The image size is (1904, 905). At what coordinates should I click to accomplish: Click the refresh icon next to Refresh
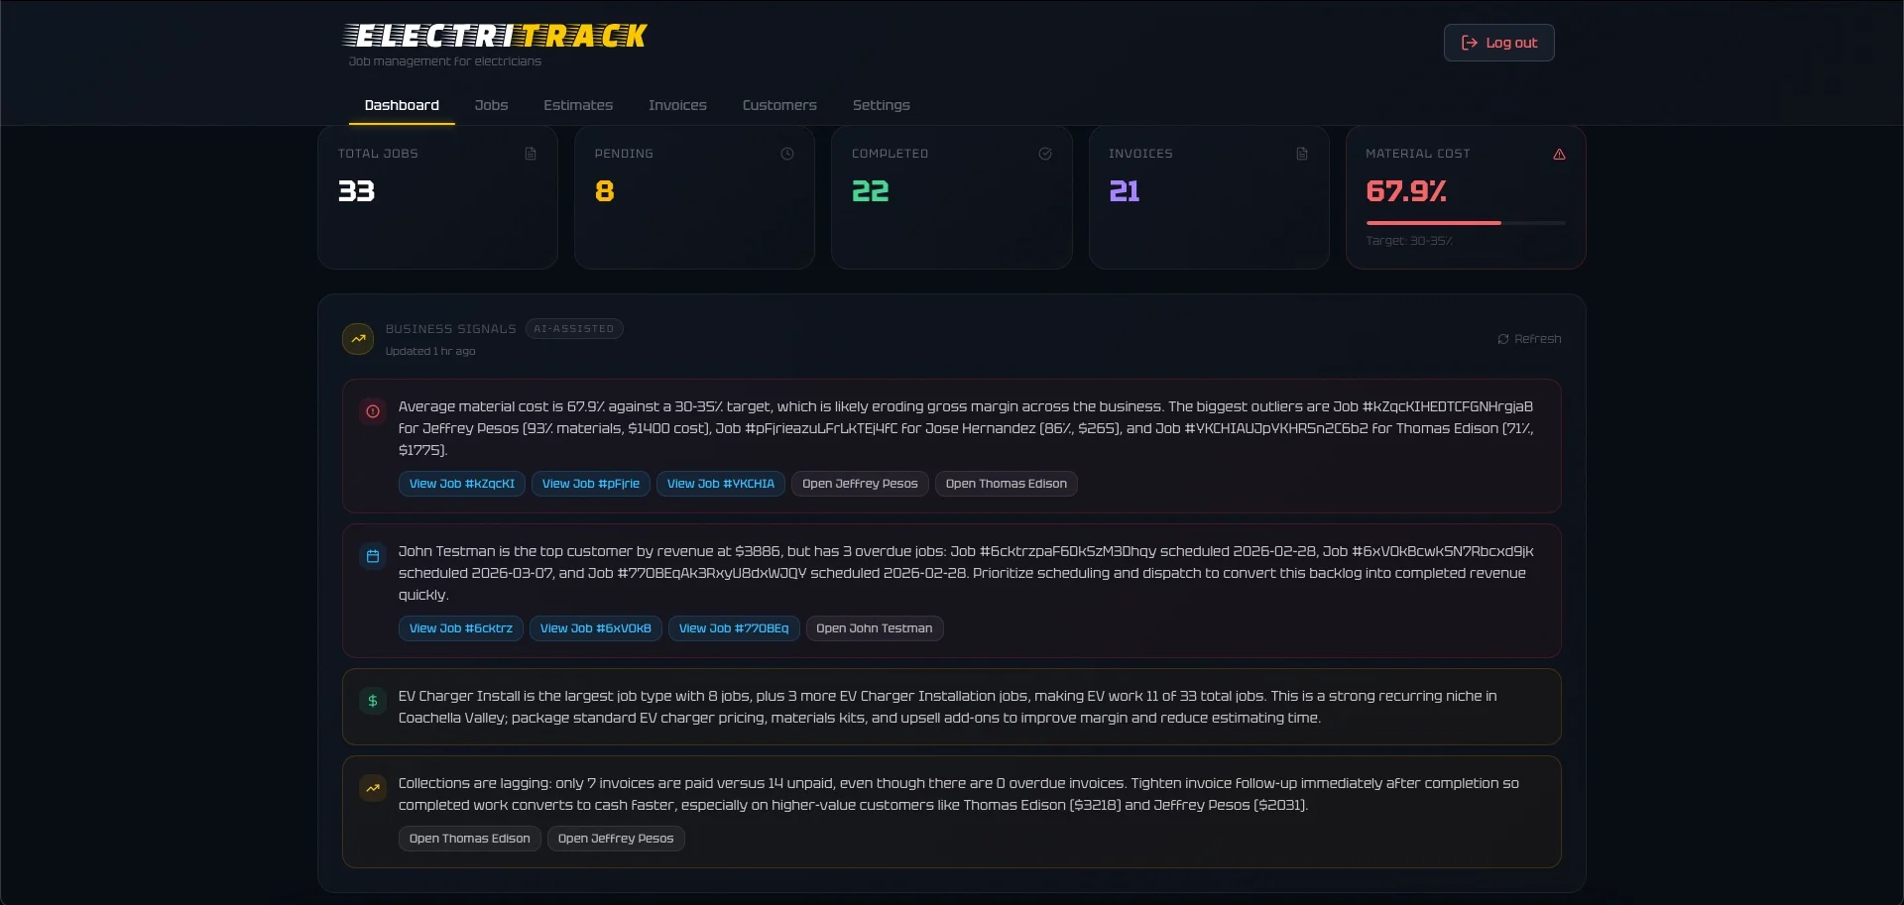pyautogui.click(x=1501, y=339)
